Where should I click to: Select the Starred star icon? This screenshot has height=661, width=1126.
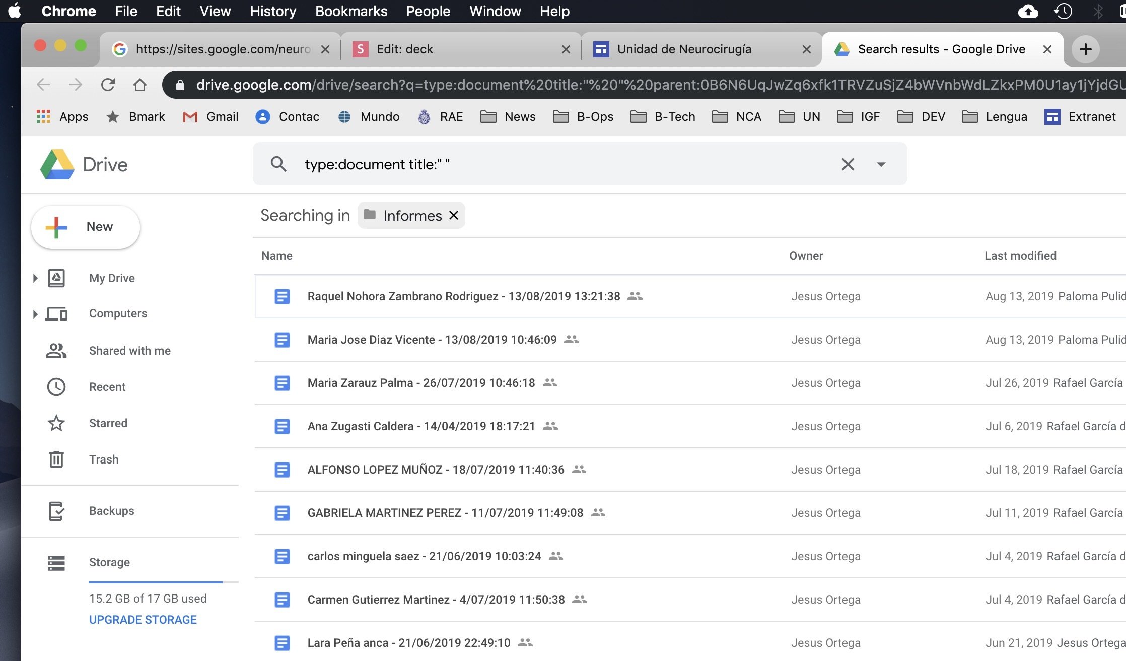coord(56,423)
